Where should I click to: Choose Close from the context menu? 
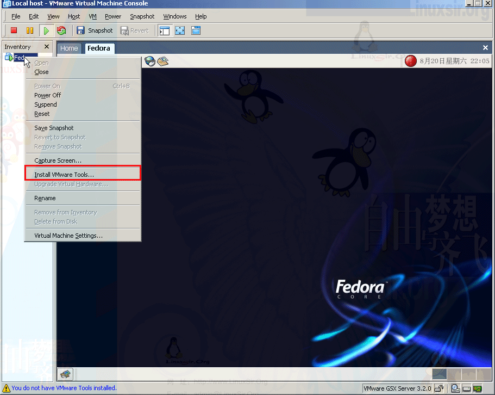click(83, 72)
